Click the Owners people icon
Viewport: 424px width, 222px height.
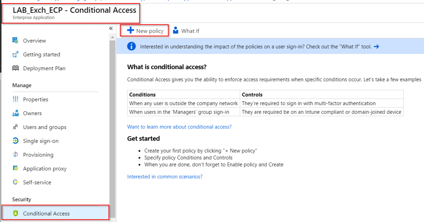tap(15, 113)
